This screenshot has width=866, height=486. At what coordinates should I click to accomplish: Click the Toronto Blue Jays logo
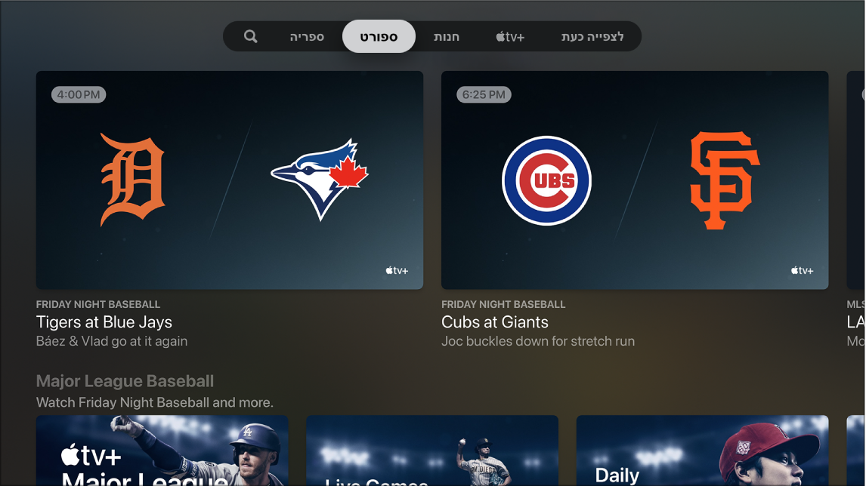click(x=320, y=180)
